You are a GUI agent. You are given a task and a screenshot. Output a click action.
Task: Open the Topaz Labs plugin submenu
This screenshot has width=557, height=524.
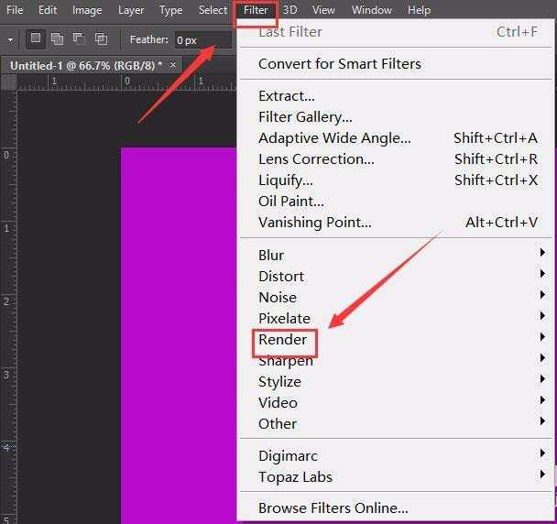coord(295,477)
